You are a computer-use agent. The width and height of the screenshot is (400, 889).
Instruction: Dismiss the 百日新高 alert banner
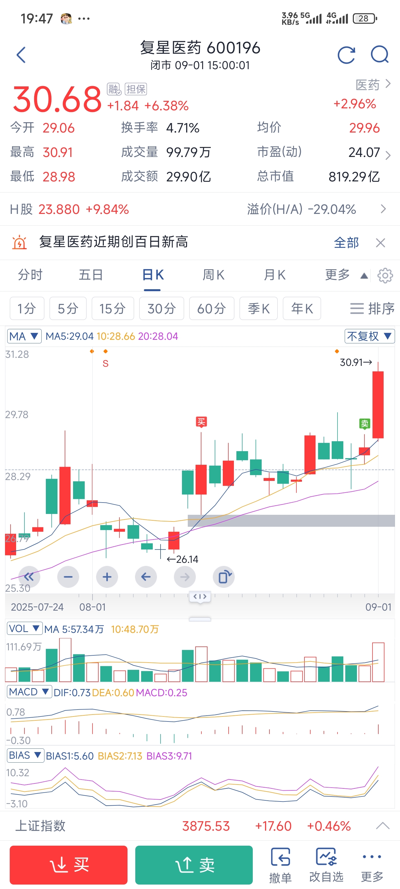coord(380,243)
